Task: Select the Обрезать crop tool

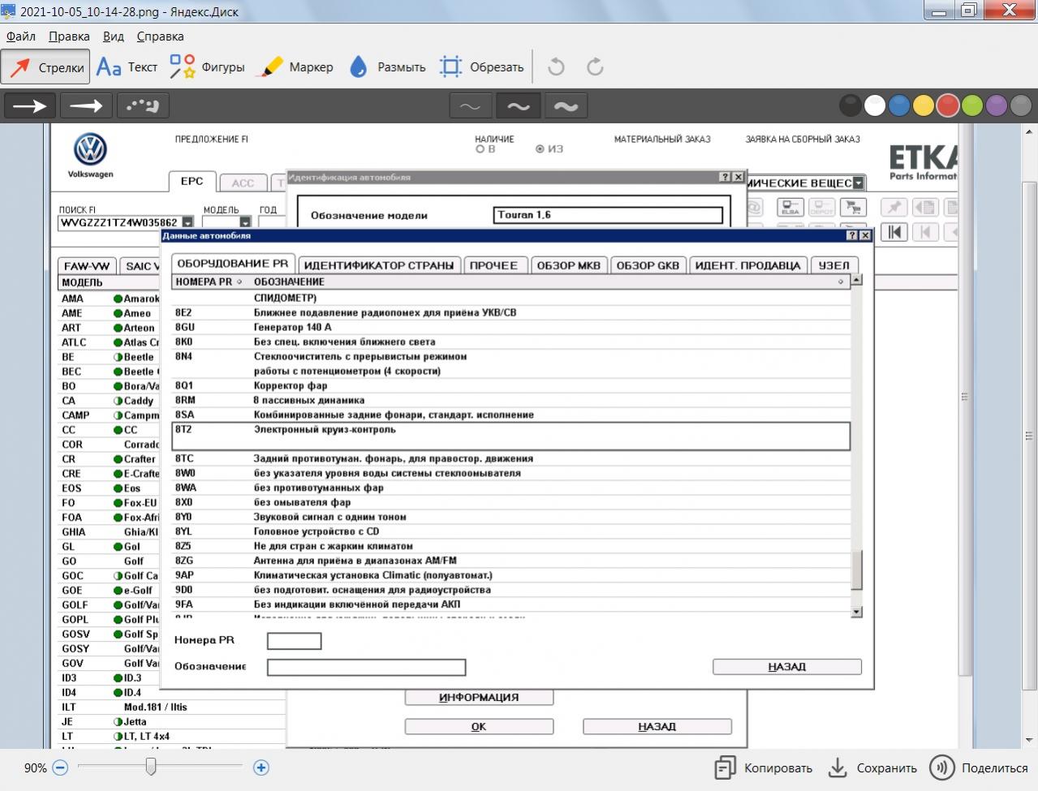Action: 481,67
